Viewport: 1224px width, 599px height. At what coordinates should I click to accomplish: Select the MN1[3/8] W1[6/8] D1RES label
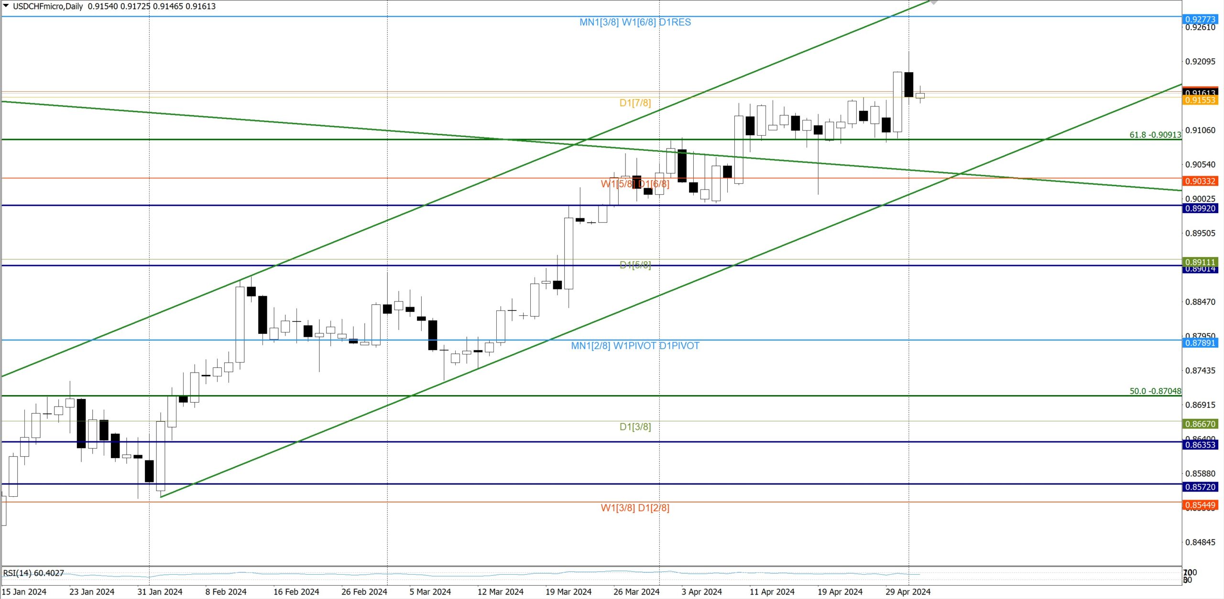[634, 22]
